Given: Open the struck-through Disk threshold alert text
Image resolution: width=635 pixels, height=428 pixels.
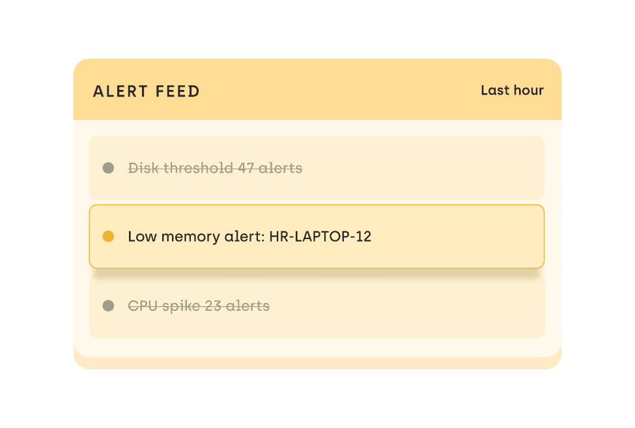Looking at the screenshot, I should (x=215, y=167).
